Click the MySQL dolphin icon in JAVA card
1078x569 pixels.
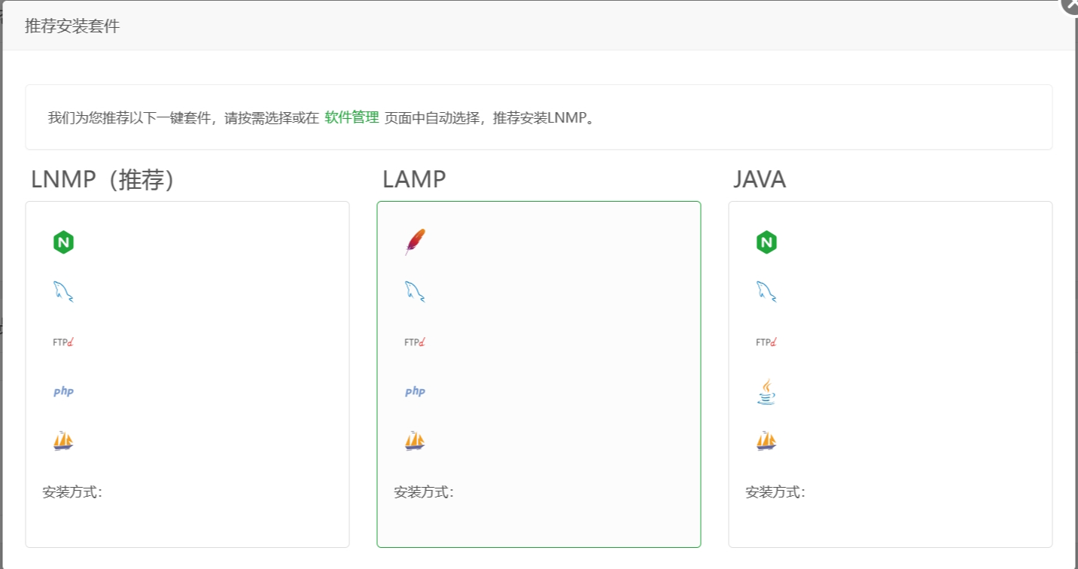[766, 292]
